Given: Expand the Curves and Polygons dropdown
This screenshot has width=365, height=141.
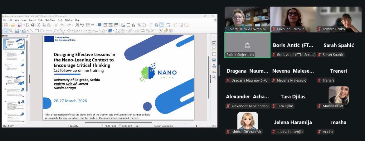Looking at the screenshot, I should pos(58,31).
